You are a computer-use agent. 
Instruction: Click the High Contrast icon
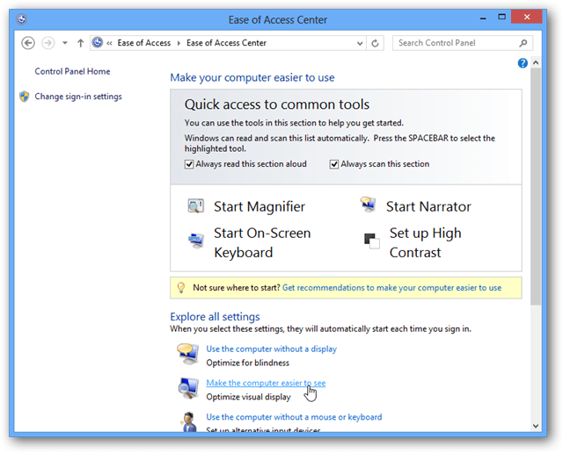(x=371, y=241)
